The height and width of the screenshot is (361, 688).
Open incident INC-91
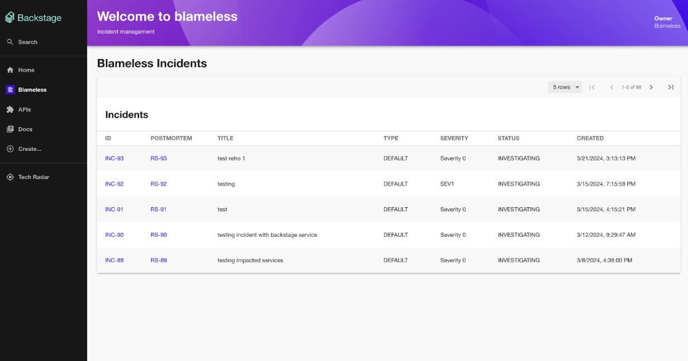pyautogui.click(x=114, y=209)
